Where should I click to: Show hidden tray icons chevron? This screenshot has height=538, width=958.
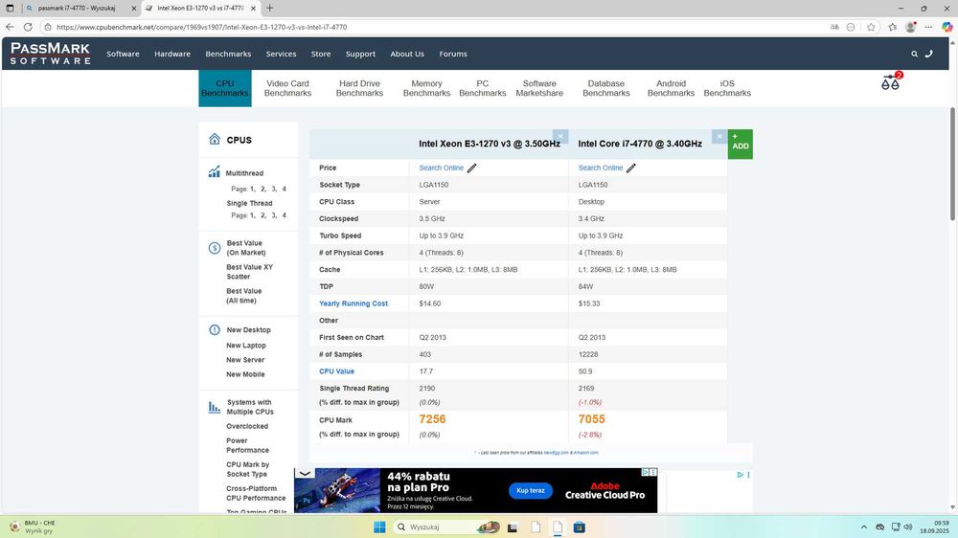click(x=864, y=527)
